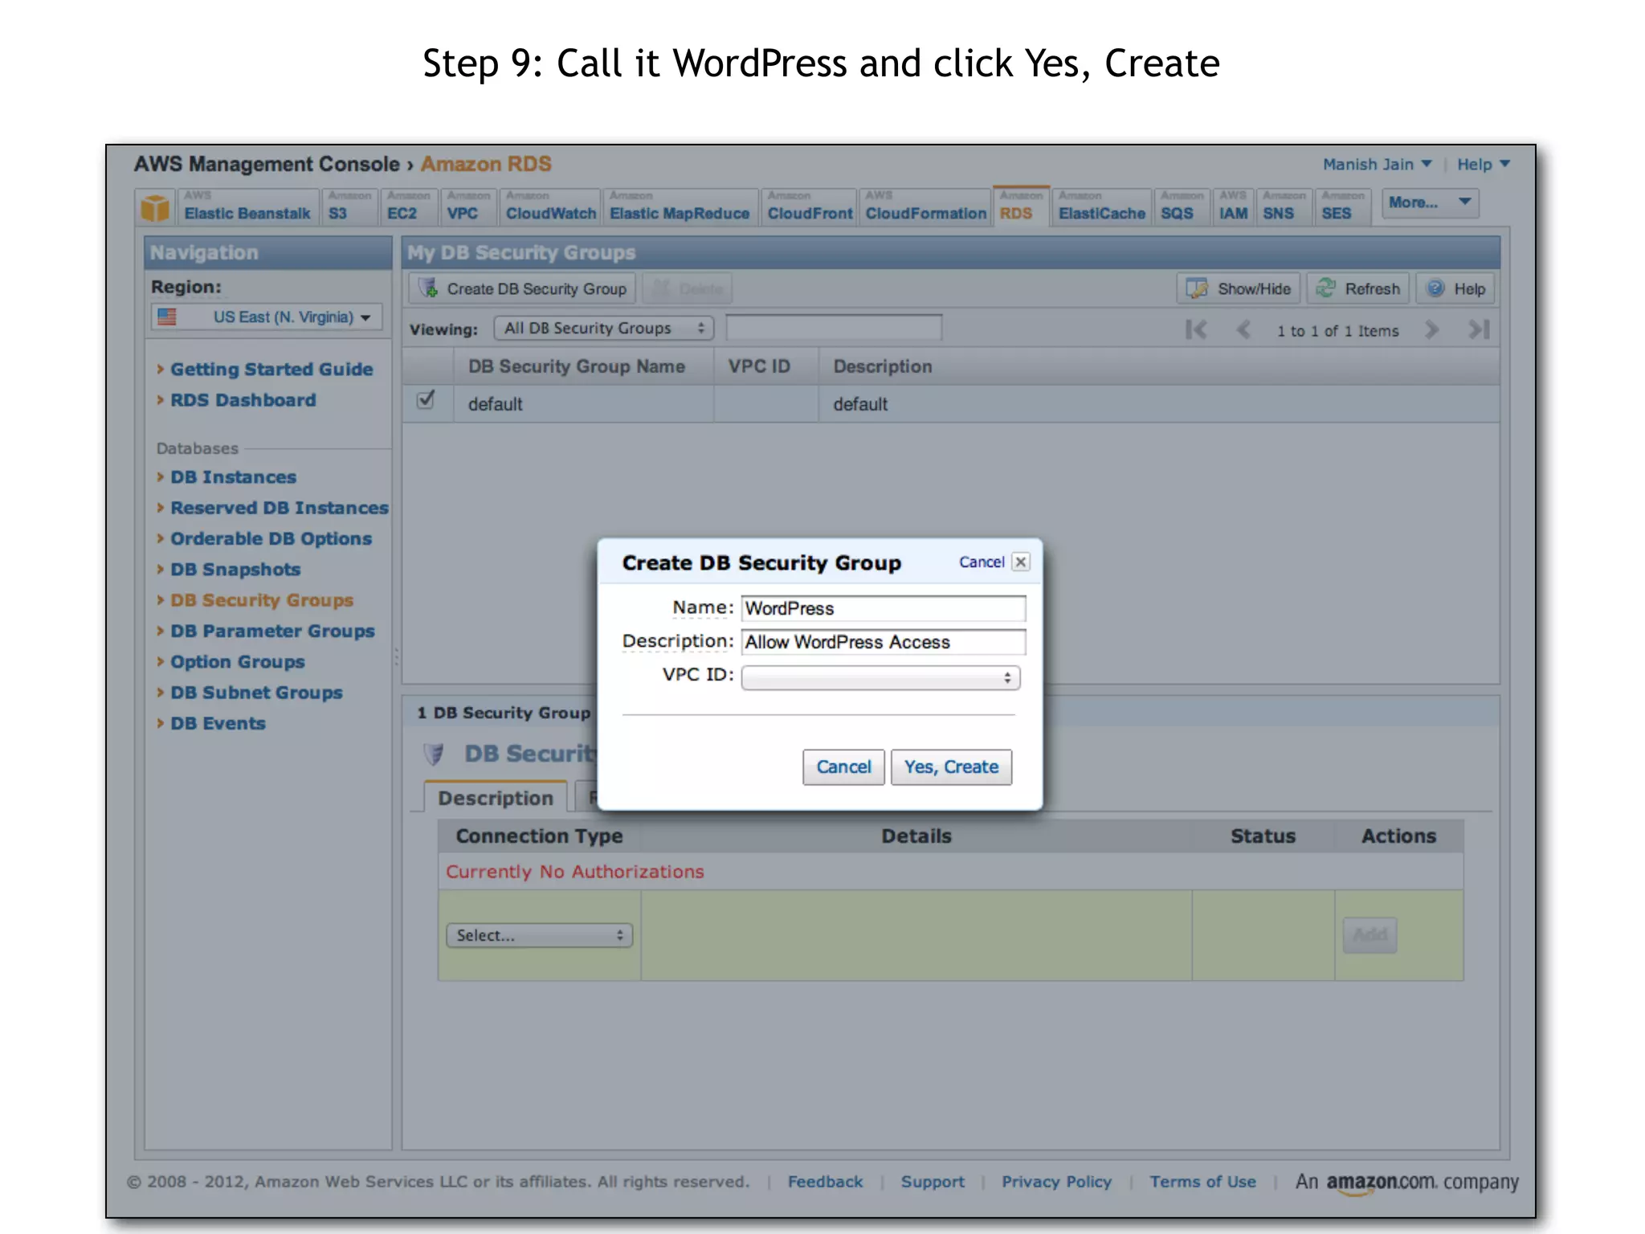Select the Description details tab
1645x1234 pixels.
coord(496,797)
